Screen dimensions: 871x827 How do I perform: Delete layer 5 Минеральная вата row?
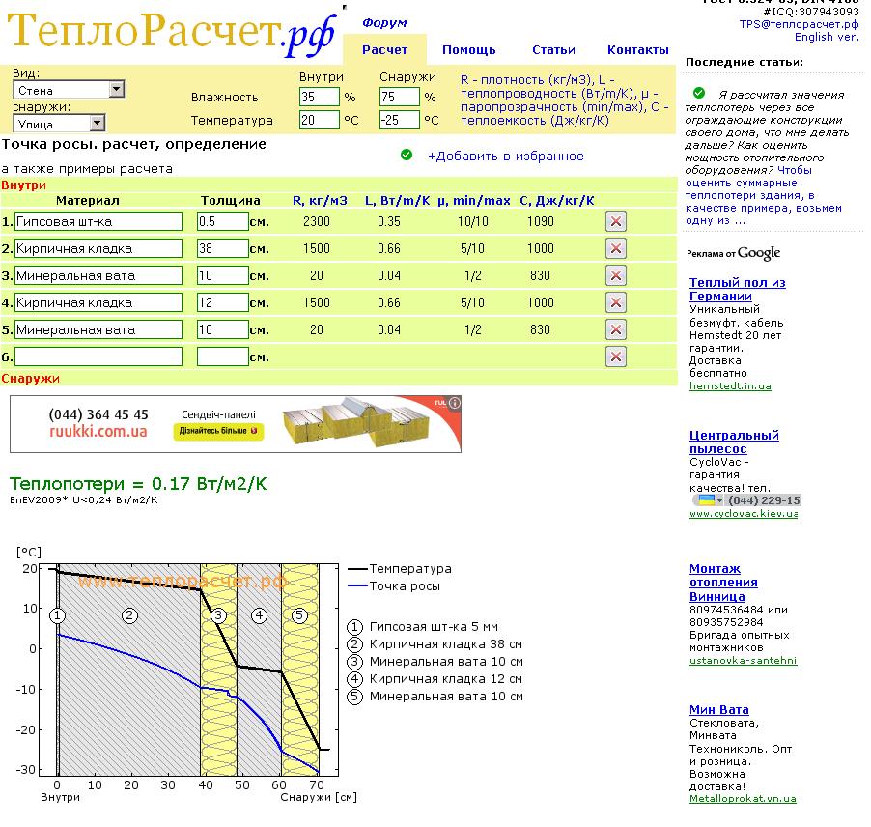coord(615,329)
